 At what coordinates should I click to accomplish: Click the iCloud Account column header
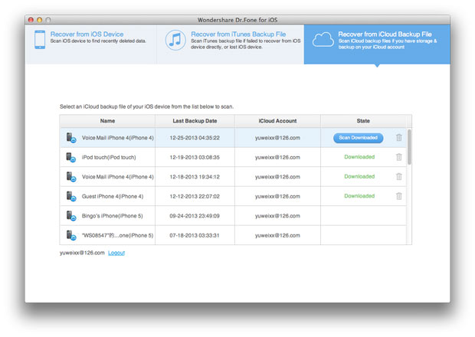(x=277, y=121)
